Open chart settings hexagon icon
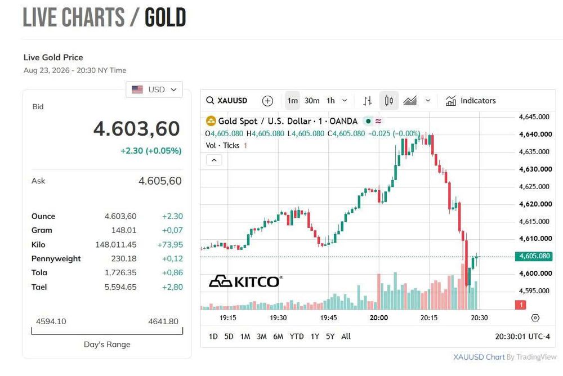 [x=535, y=318]
